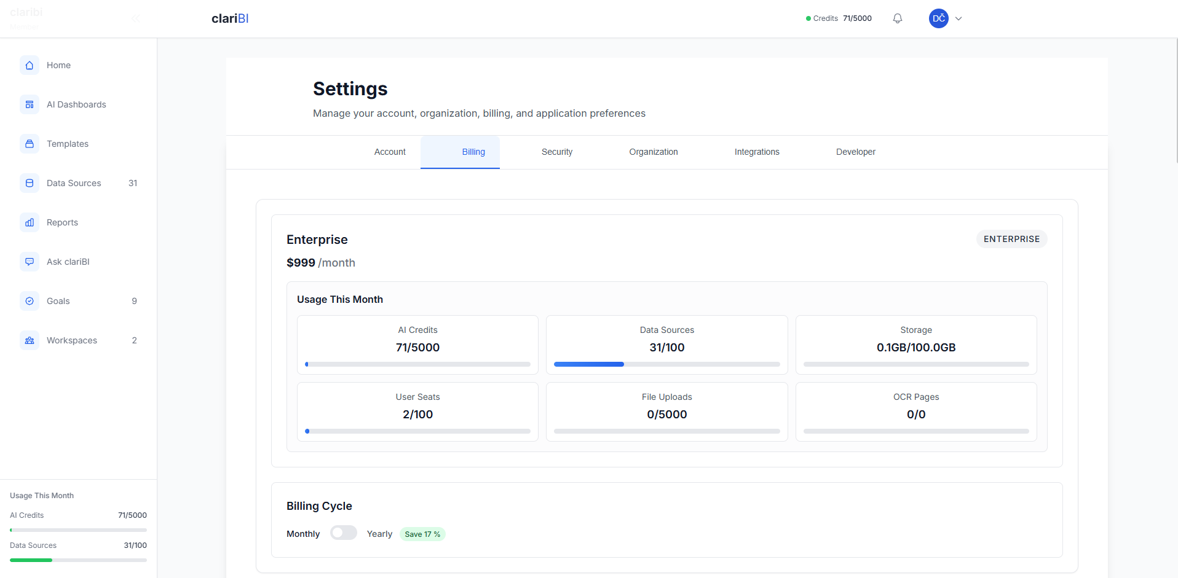Click sidebar AI Credits usage bar
1178x578 pixels.
coord(78,530)
